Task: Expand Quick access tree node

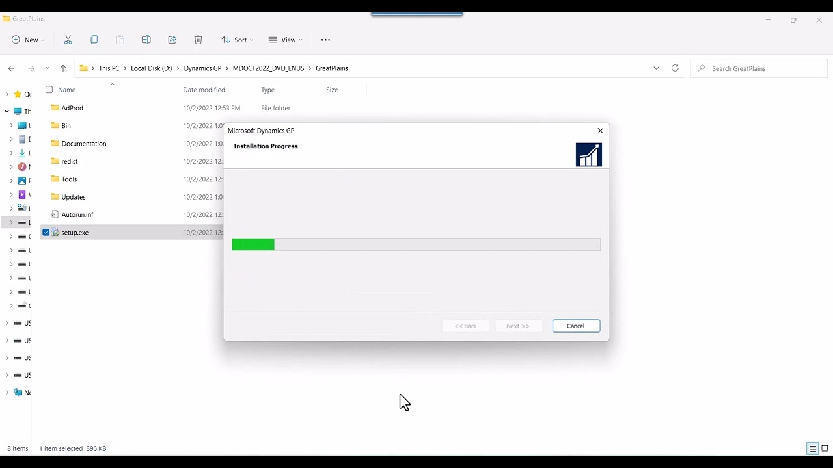Action: 7,94
